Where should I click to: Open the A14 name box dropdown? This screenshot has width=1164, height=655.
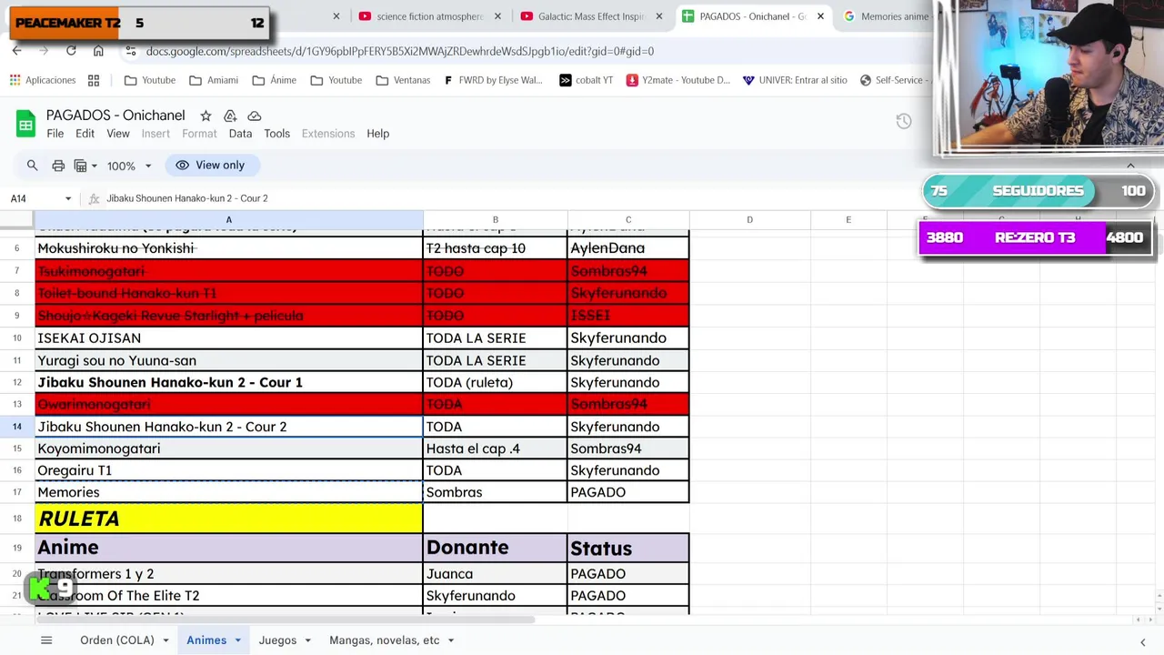point(67,198)
